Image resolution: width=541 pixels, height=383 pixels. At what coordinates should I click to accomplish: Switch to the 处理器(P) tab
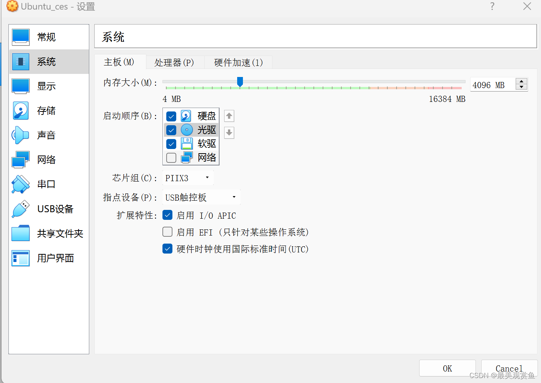click(175, 62)
